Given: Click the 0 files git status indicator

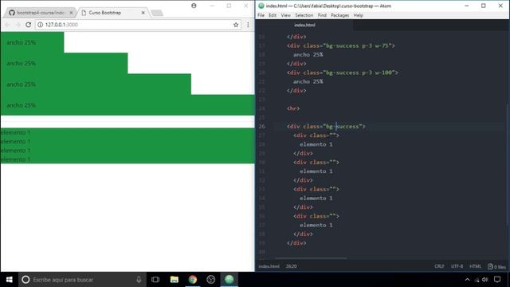Looking at the screenshot, I should coord(496,266).
